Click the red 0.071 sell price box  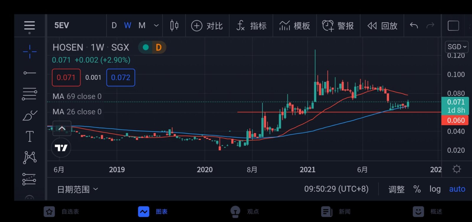66,78
